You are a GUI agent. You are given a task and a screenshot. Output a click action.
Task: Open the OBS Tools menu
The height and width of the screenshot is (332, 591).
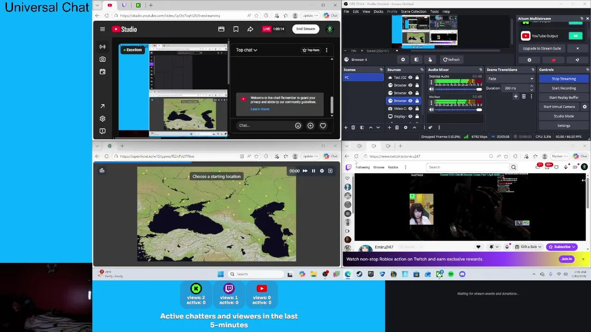434,12
